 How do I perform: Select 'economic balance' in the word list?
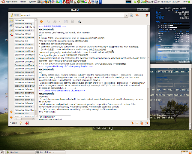point(24,89)
